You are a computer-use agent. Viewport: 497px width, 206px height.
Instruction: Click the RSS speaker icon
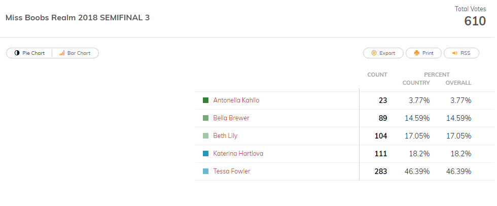click(x=455, y=53)
